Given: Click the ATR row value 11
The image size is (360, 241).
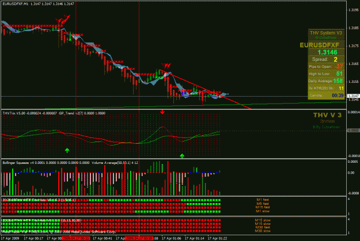Looking at the screenshot, I should click(x=341, y=88).
